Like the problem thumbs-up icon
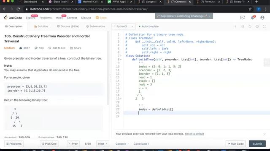This screenshot has width=270, height=151. coord(21,48)
